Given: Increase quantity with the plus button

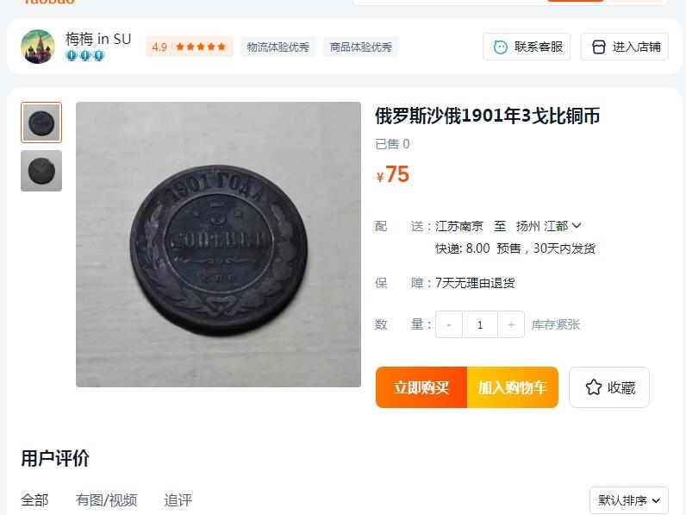Looking at the screenshot, I should (511, 324).
